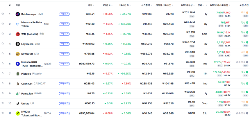Viewport: 250px width, 117px height.
Task: Click BSC chain tag under ₩702.38M
Action: pos(192,16)
